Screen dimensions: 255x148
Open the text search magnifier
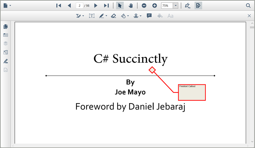[x=248, y=6]
